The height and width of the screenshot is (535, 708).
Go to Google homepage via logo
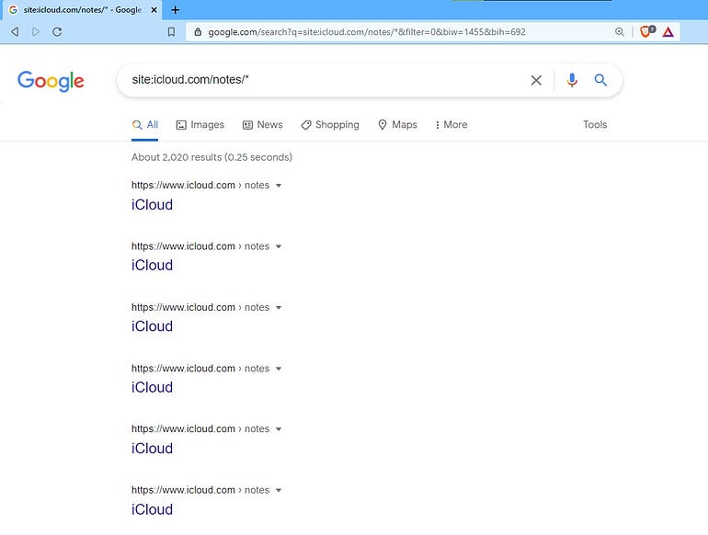51,81
